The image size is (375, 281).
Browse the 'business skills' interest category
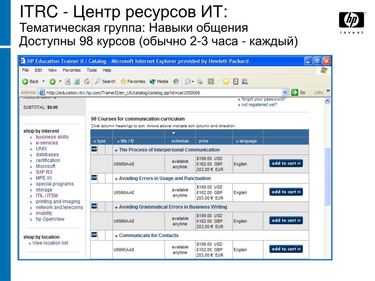coord(52,137)
